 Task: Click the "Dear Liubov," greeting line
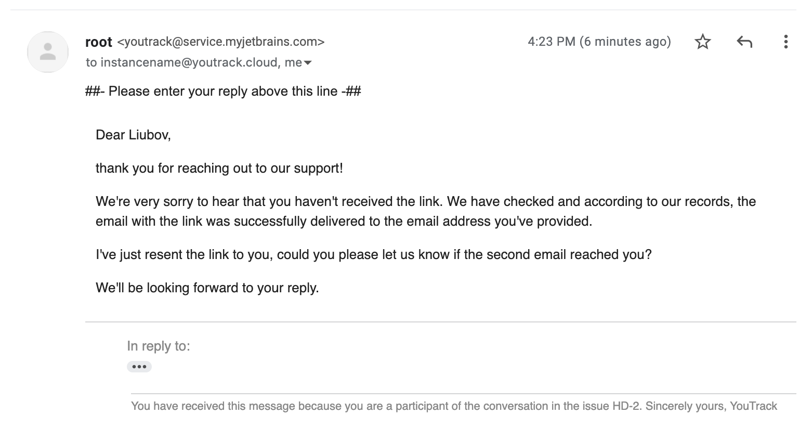(133, 135)
